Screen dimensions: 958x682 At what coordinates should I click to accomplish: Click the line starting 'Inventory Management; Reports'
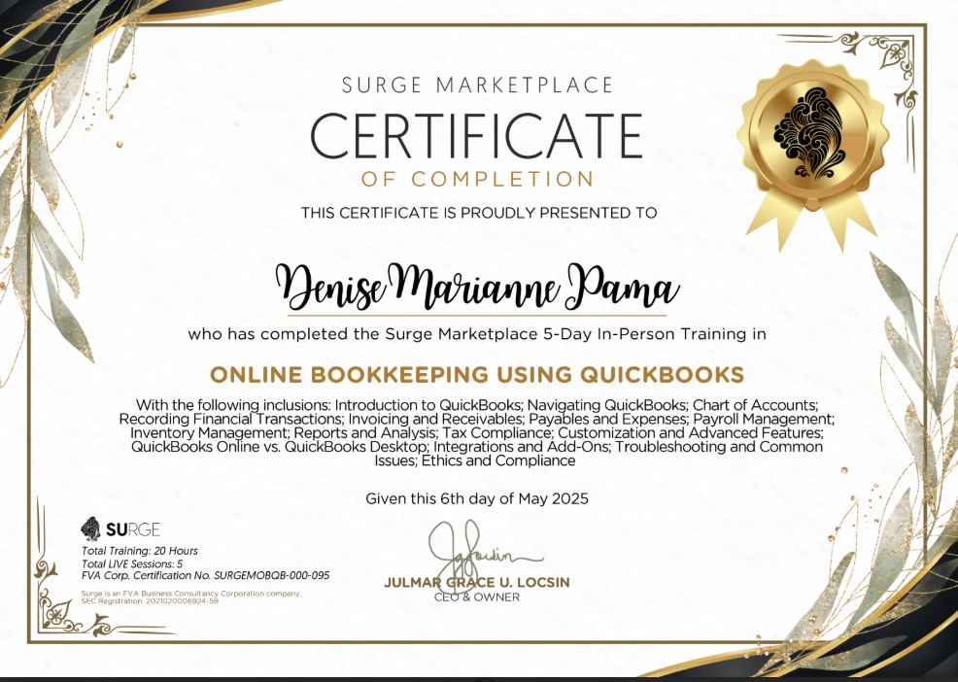476,432
